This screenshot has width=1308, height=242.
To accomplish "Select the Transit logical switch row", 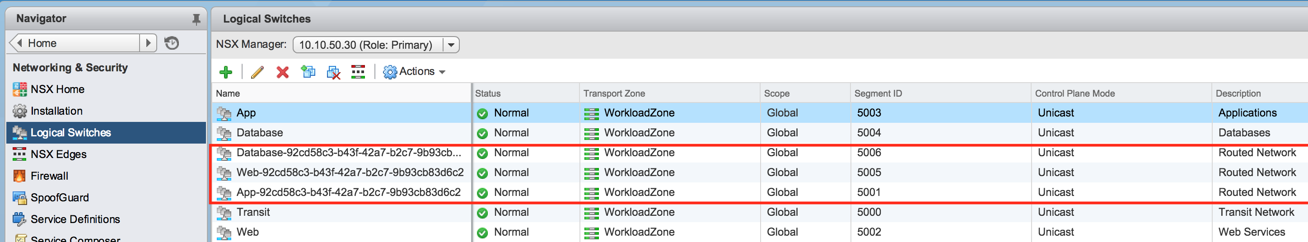I will point(253,212).
